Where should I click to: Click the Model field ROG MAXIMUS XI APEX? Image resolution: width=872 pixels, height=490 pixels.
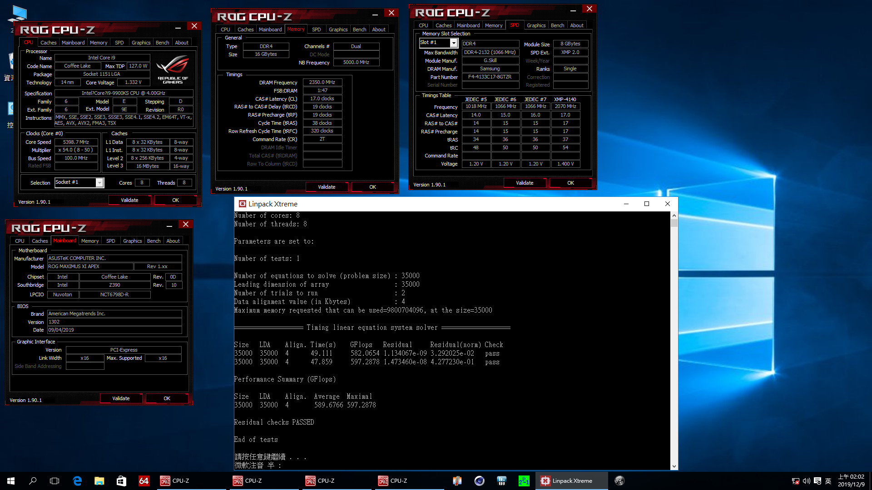pyautogui.click(x=90, y=267)
